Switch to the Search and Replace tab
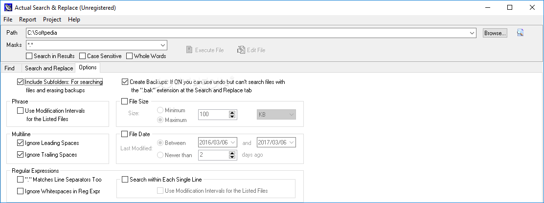 point(49,68)
